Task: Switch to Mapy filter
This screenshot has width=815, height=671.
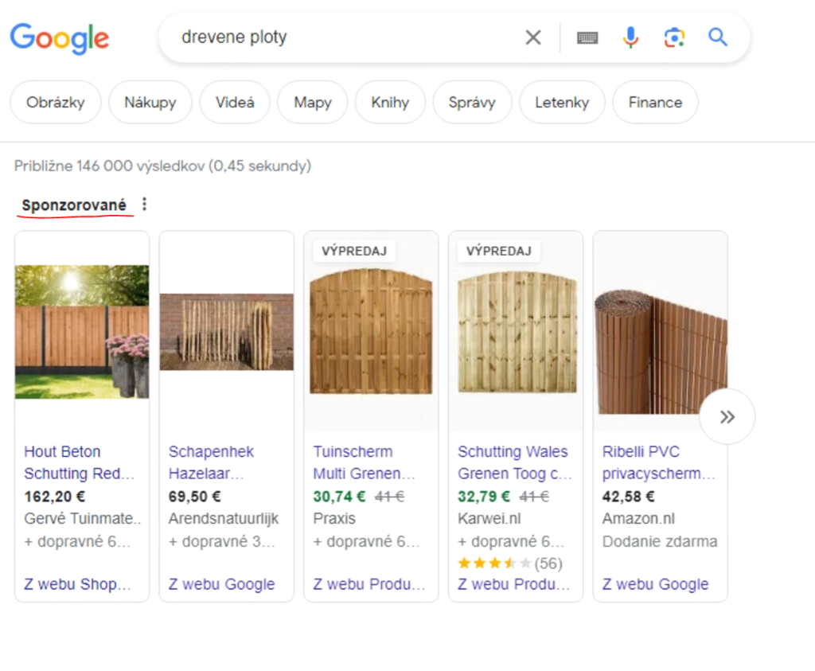Action: click(x=312, y=103)
